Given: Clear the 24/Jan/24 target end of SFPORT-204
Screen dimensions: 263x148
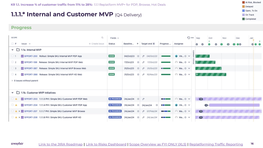Looking at the screenshot, I should click(157, 105).
